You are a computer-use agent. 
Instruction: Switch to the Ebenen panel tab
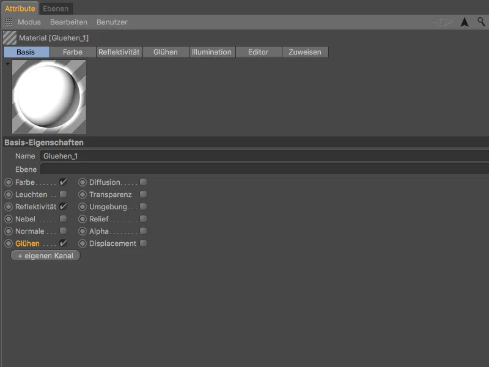56,9
